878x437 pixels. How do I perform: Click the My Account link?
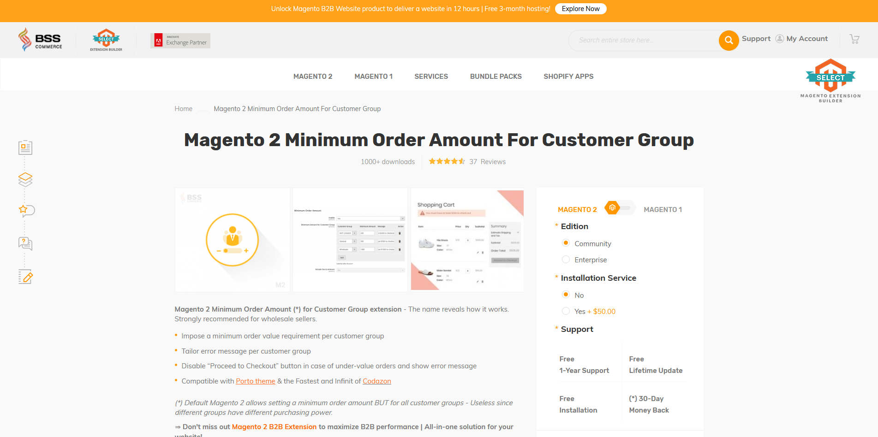pyautogui.click(x=807, y=39)
